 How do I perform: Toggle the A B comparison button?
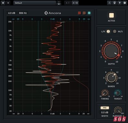click(x=67, y=3)
